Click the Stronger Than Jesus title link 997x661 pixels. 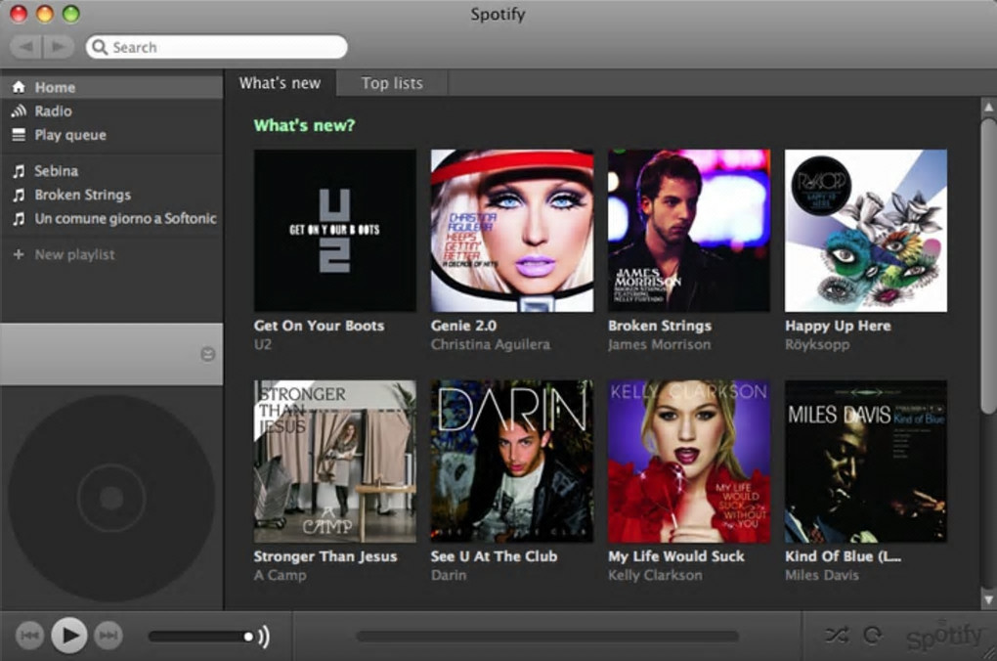pyautogui.click(x=325, y=556)
